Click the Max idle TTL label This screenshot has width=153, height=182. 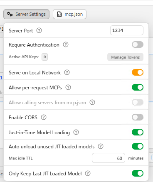(x=21, y=158)
